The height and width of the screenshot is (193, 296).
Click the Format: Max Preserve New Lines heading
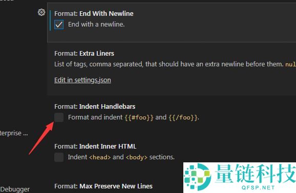[x=103, y=186]
